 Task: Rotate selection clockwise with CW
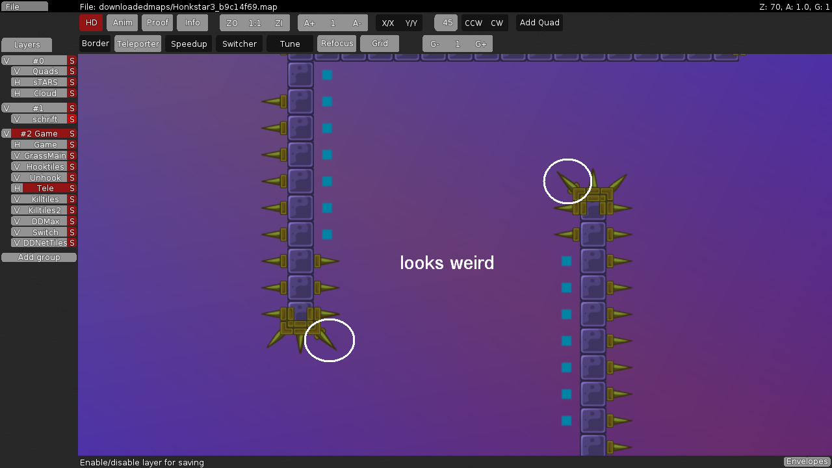click(x=496, y=22)
